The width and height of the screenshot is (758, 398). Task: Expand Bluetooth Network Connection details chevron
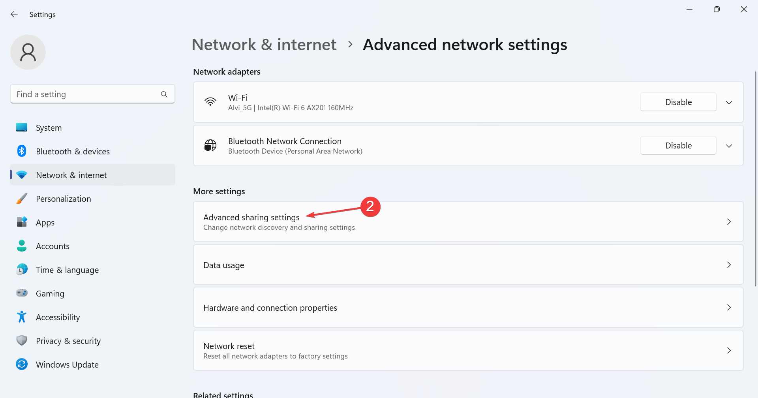coord(729,146)
